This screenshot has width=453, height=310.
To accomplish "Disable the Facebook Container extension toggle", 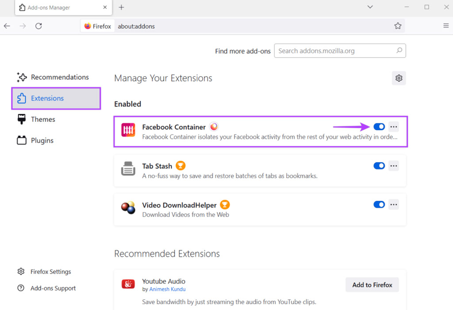I will [379, 127].
